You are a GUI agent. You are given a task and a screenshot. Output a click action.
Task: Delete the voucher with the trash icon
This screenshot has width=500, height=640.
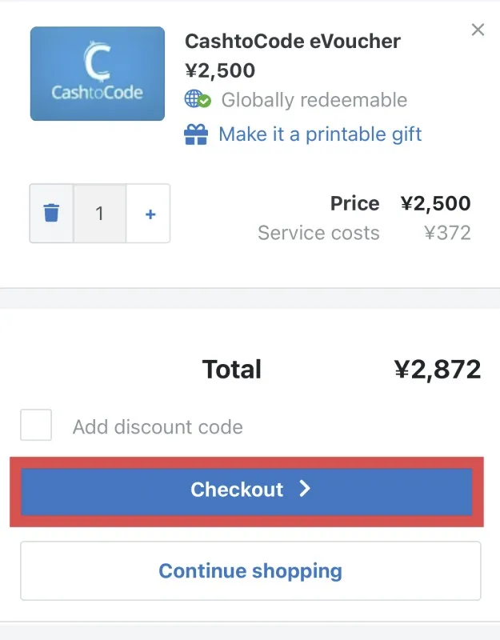51,214
